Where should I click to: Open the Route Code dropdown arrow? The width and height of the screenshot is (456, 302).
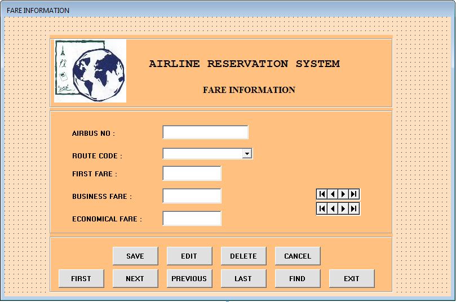(247, 153)
